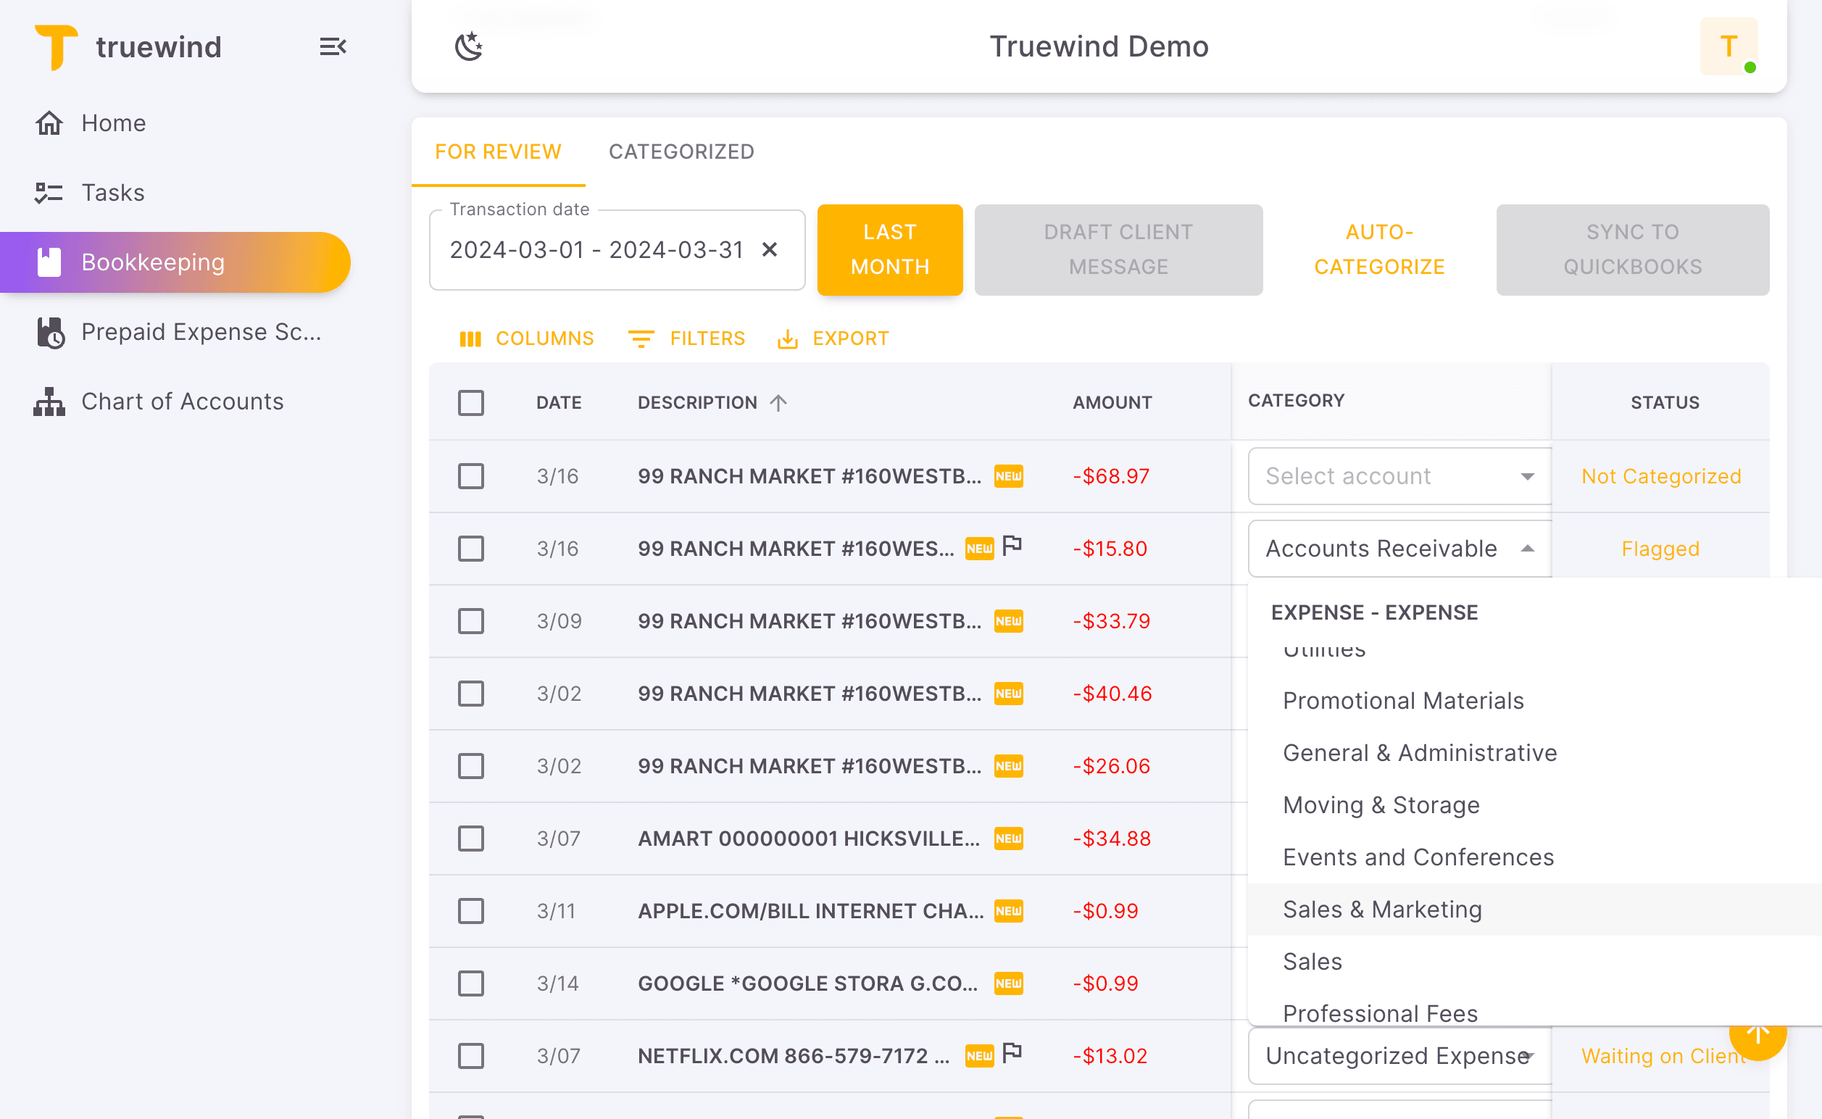Open Chart of Accounts from the sidebar

[x=182, y=401]
